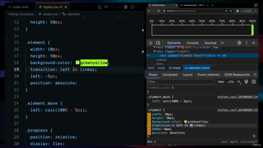Click html in the DOM breadcrumb

151,68
